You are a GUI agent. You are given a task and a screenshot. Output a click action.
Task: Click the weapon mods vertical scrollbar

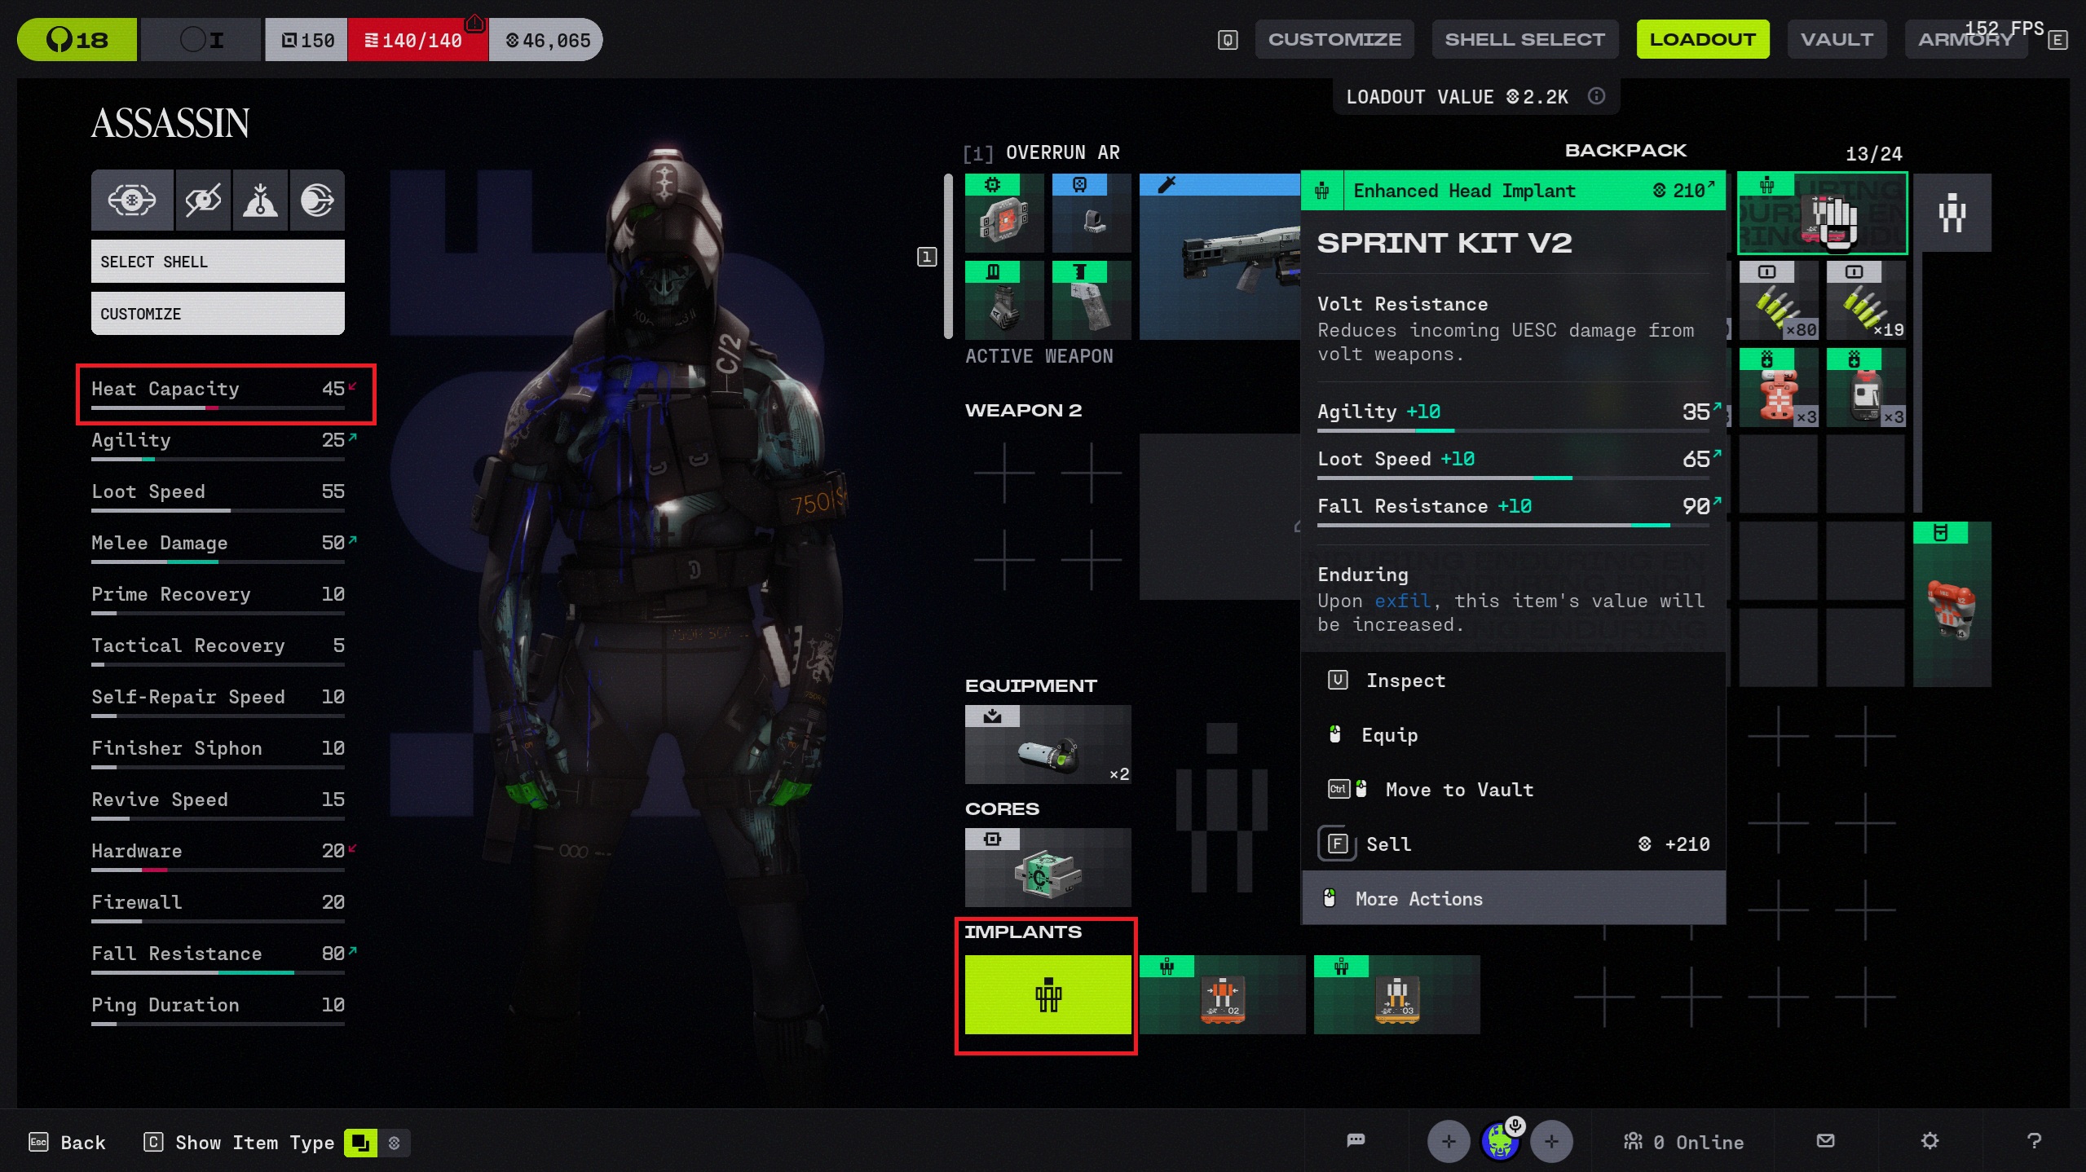tap(948, 256)
